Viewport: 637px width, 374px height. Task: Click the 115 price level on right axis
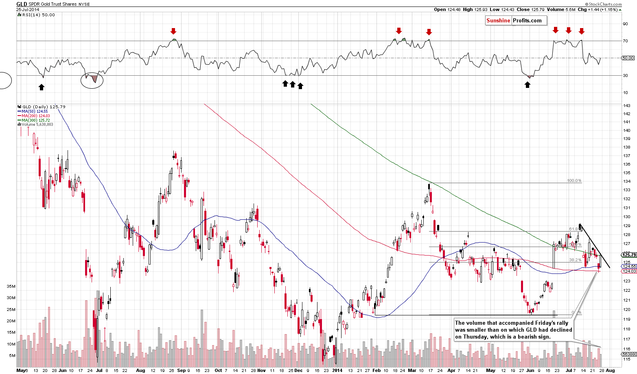click(627, 359)
